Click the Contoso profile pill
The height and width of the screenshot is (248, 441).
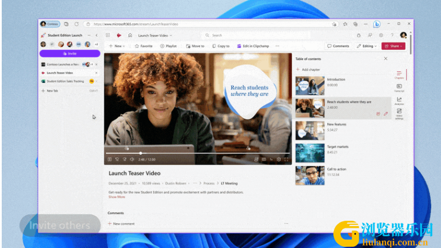[x=50, y=24]
